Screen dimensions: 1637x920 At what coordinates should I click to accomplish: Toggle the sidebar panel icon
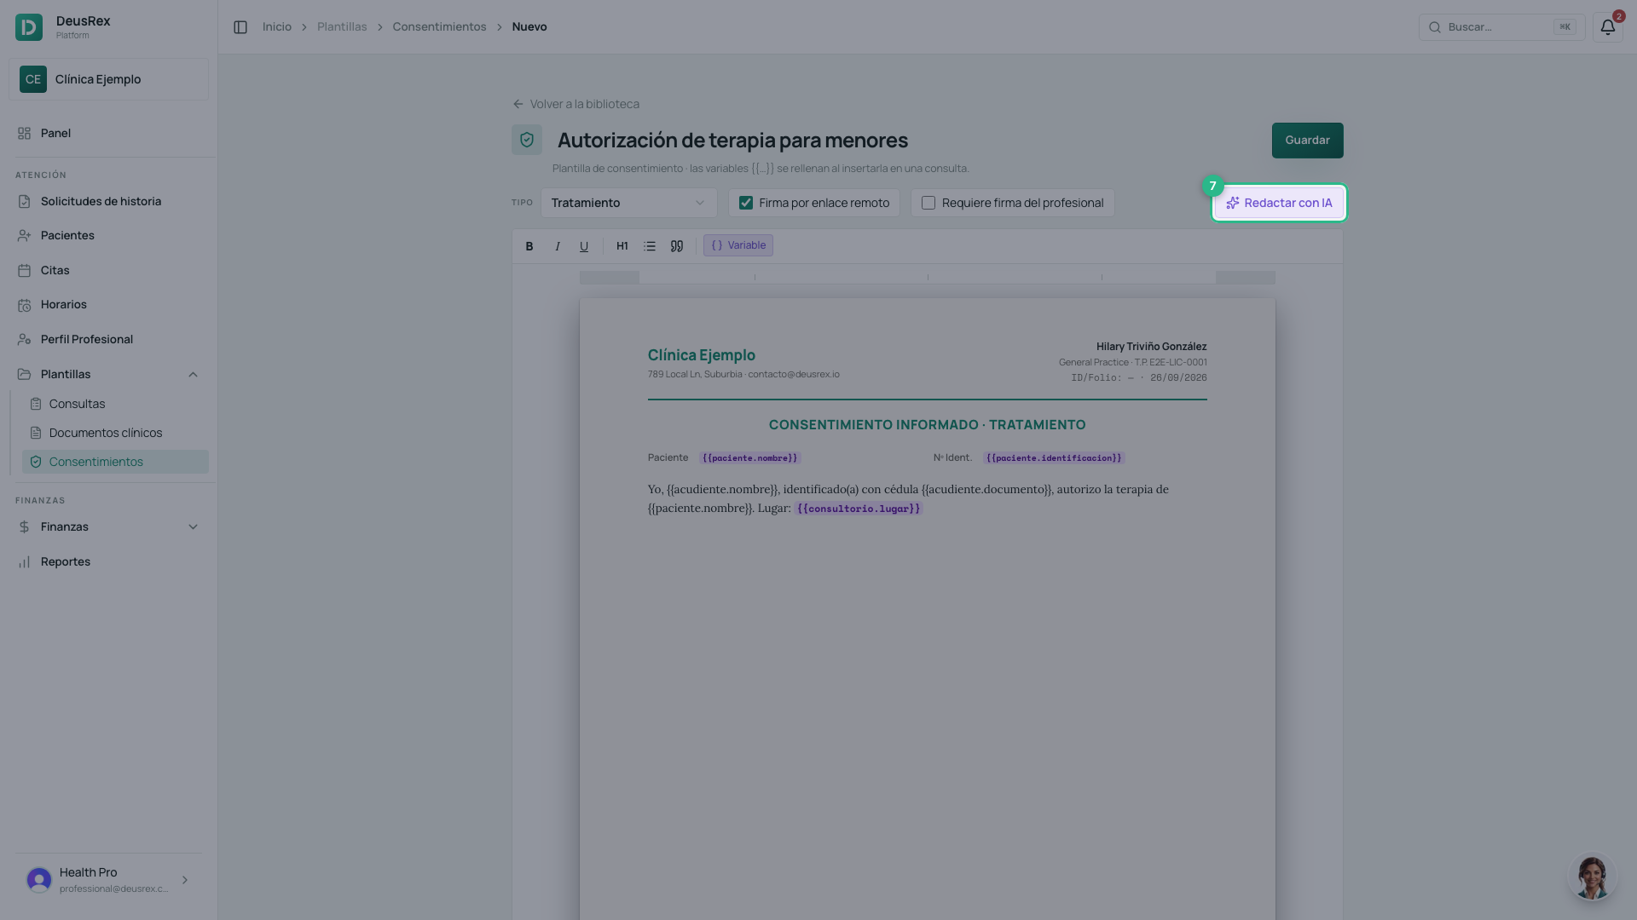click(240, 27)
